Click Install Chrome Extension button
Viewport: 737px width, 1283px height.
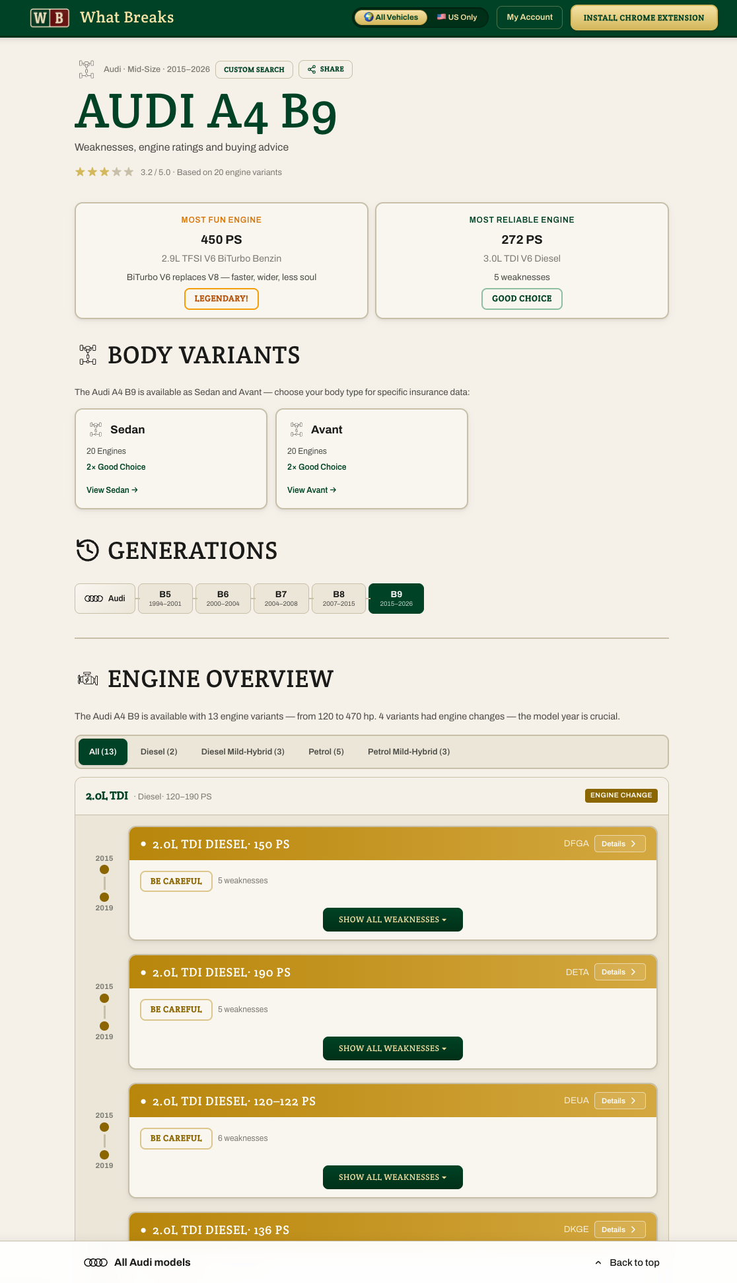coord(643,18)
